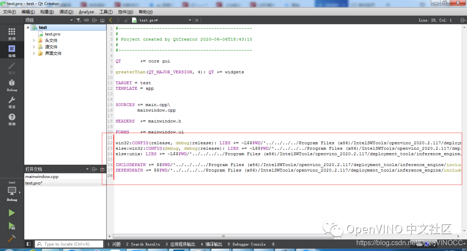
Task: Select the 头文件 folder in project tree
Action: (51, 41)
